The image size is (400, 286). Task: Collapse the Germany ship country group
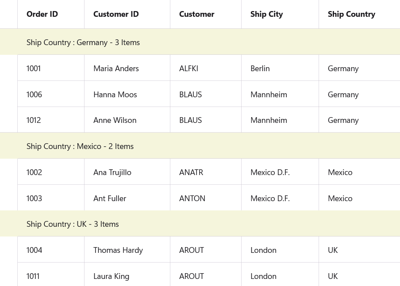pos(9,42)
